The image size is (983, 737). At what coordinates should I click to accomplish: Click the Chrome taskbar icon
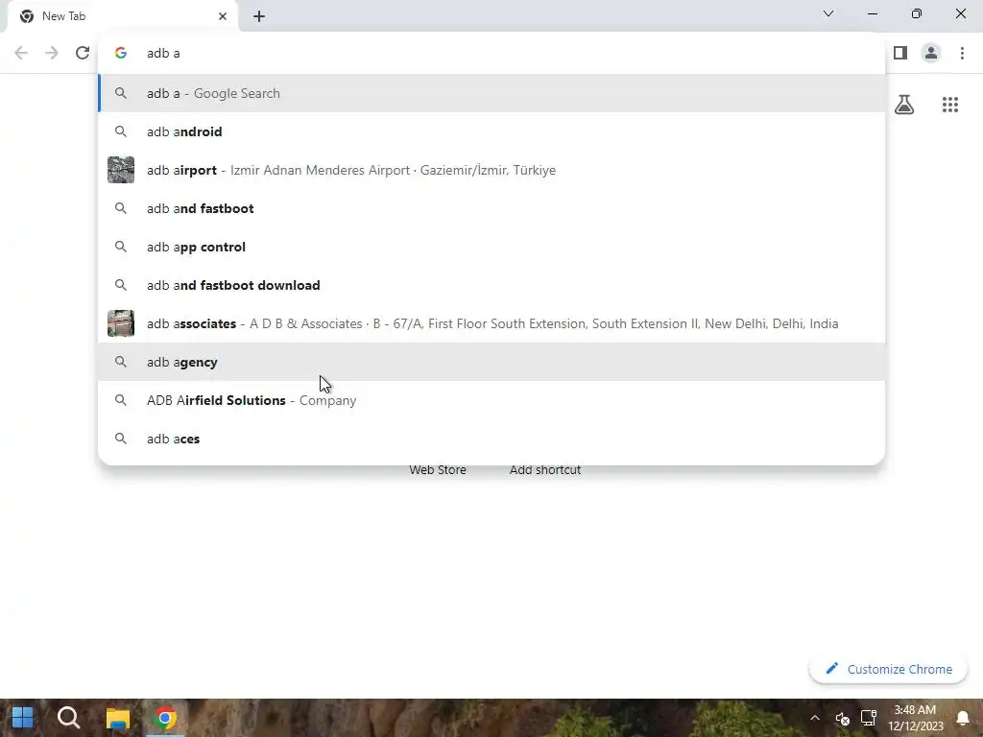click(x=165, y=718)
